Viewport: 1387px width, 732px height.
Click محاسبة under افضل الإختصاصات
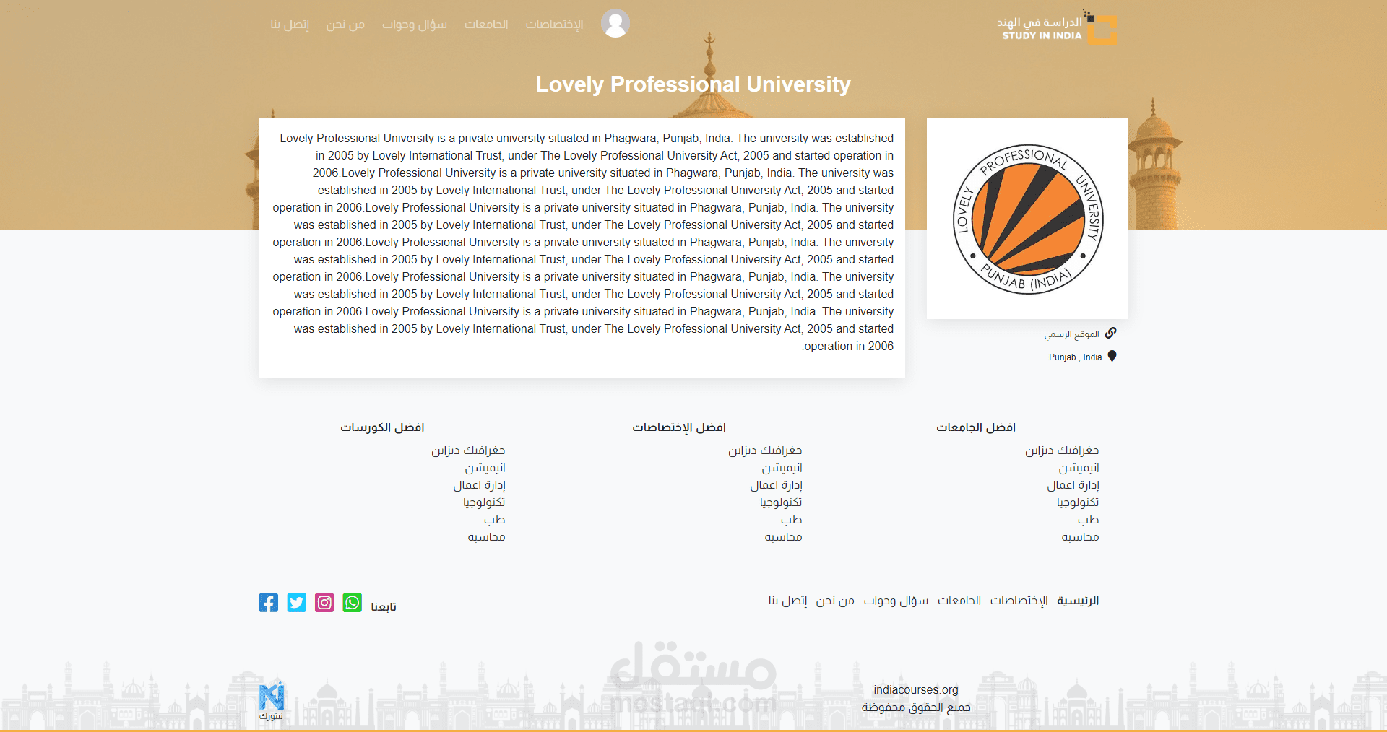point(783,537)
